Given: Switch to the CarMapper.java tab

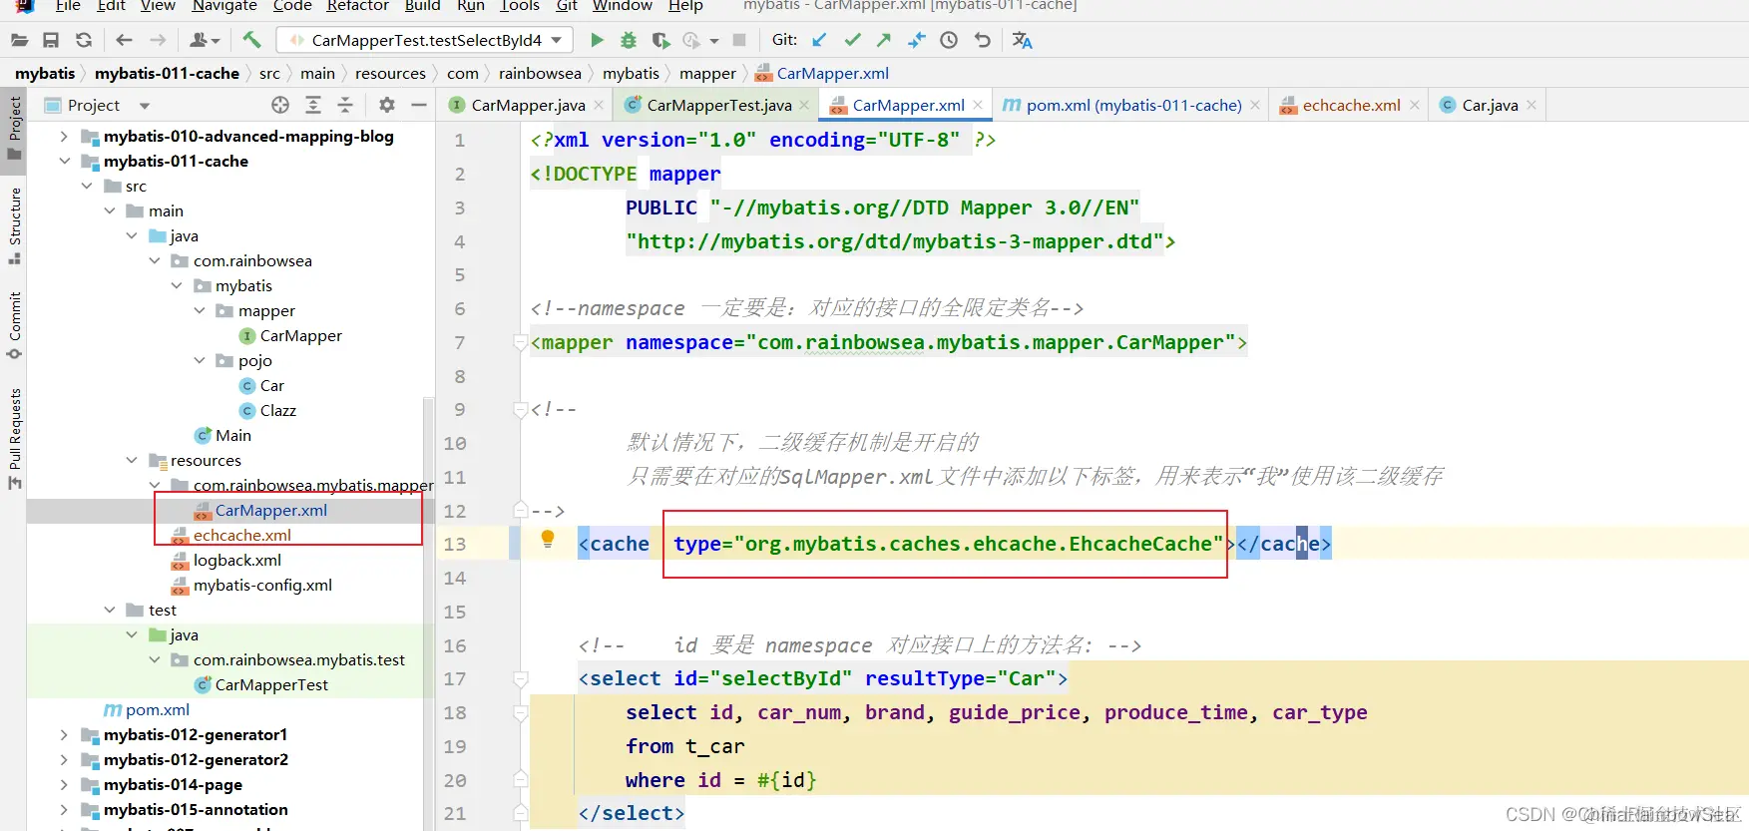Looking at the screenshot, I should click(528, 105).
